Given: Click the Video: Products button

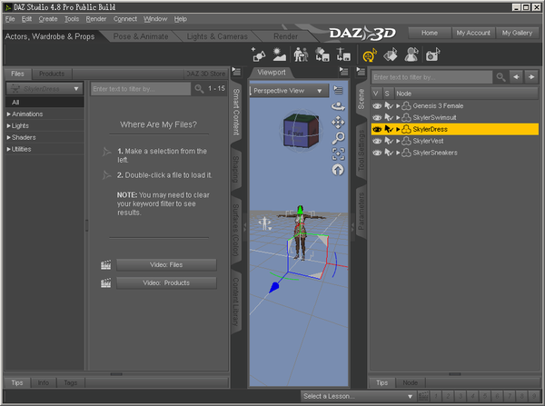Looking at the screenshot, I should (x=166, y=283).
